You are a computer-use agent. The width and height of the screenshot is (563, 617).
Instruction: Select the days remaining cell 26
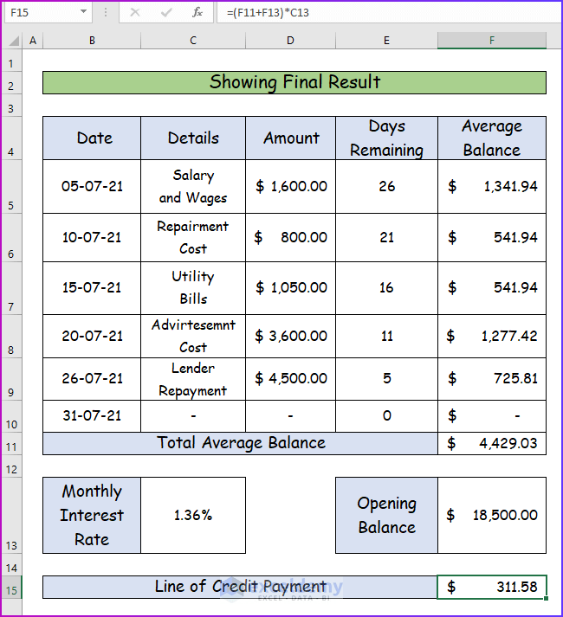pos(386,187)
